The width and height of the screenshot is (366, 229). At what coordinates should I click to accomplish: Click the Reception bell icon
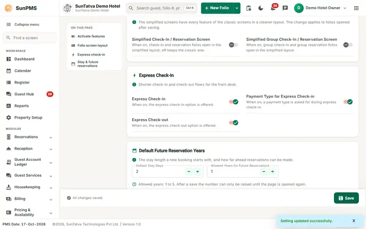point(9,149)
